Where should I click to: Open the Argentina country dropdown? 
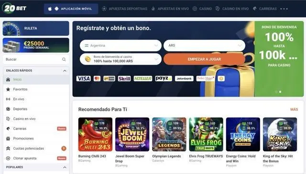pos(120,45)
